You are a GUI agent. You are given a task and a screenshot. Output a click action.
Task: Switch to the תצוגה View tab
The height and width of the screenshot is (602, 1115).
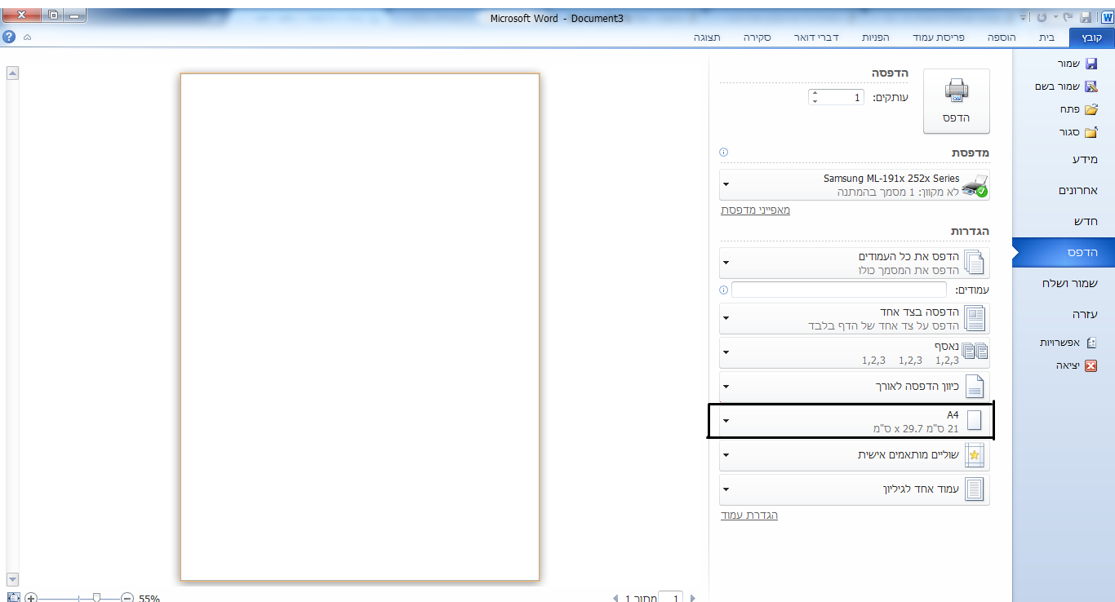coord(707,38)
